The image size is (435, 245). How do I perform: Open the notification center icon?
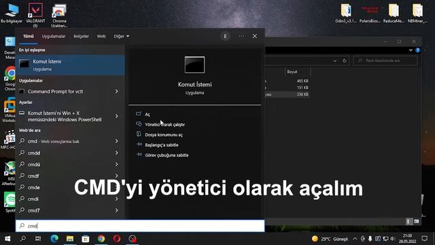click(424, 239)
